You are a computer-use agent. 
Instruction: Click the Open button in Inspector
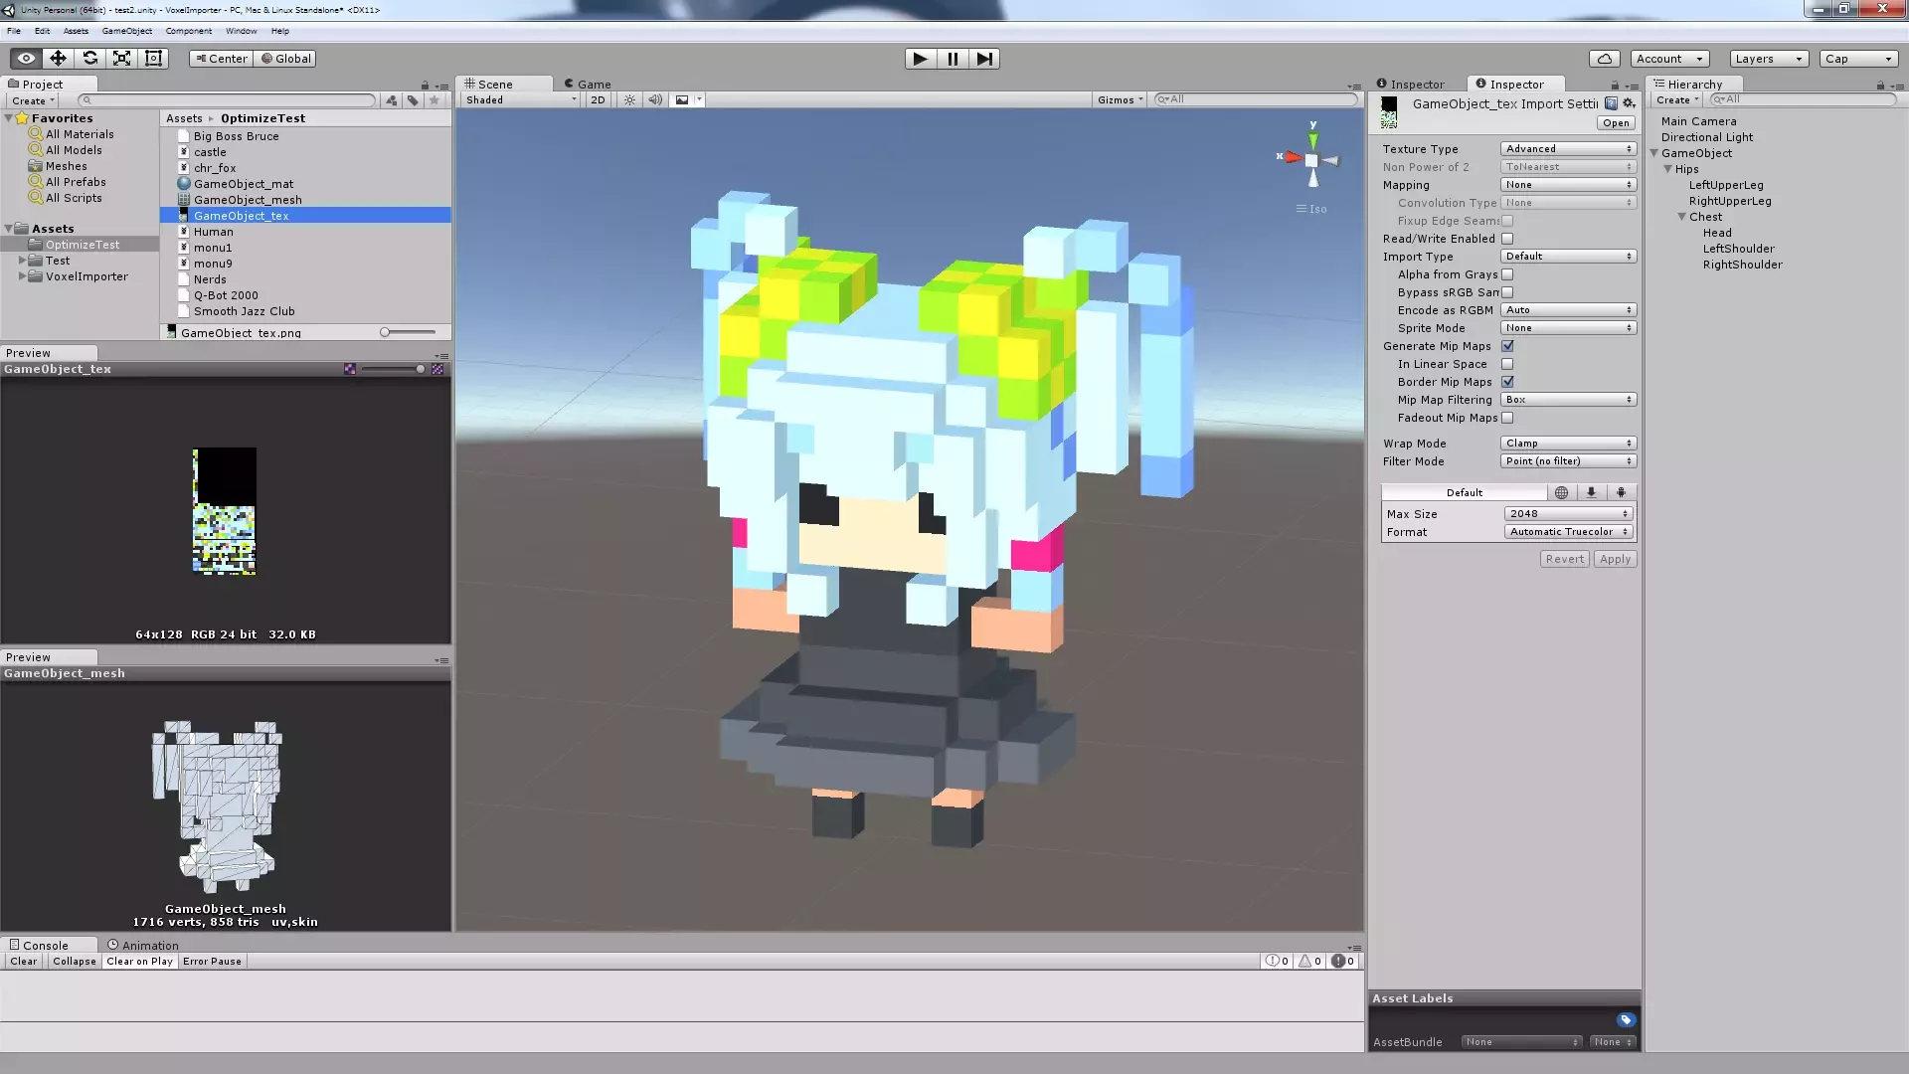click(x=1616, y=123)
